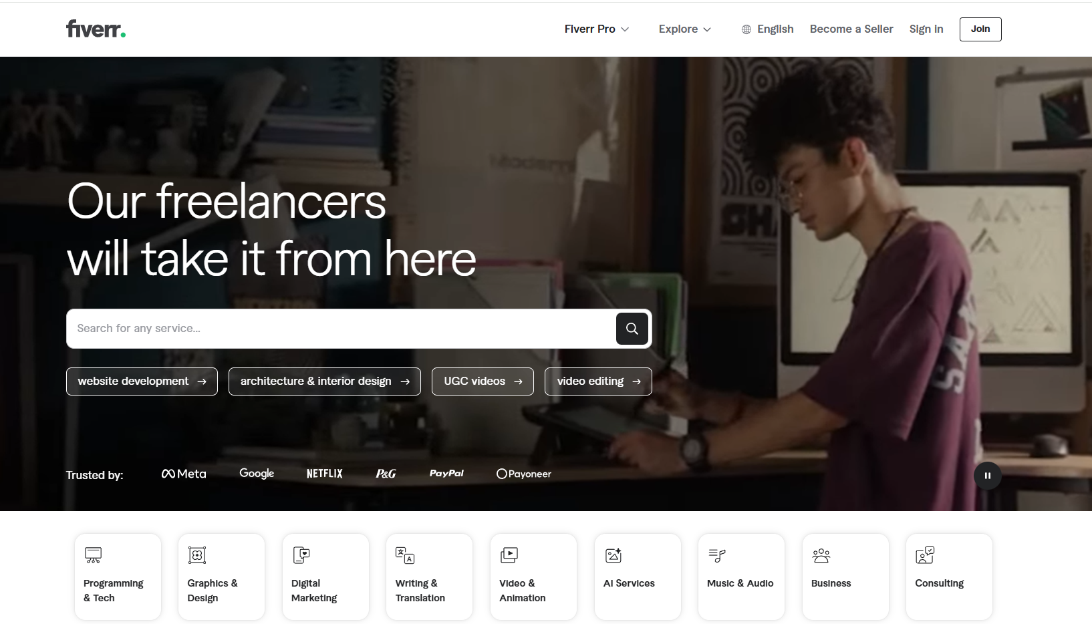Open the Video & Animation category icon

(509, 555)
